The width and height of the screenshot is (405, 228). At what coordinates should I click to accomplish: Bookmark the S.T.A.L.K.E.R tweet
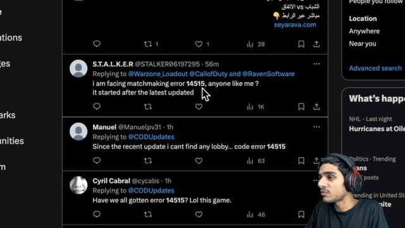(301, 106)
